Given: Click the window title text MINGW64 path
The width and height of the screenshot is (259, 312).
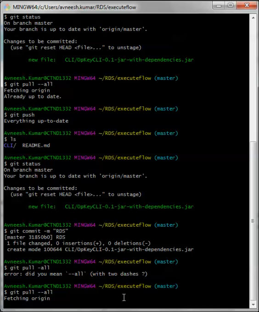Looking at the screenshot, I should [74, 7].
